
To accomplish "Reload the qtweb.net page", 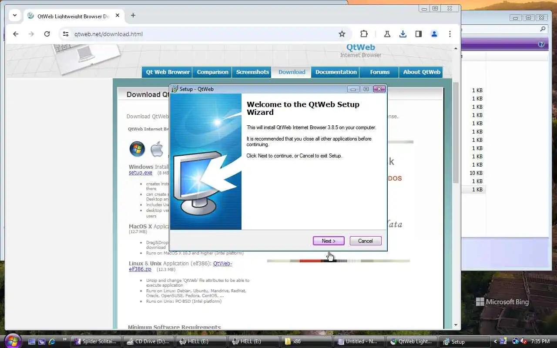I will coord(47,34).
